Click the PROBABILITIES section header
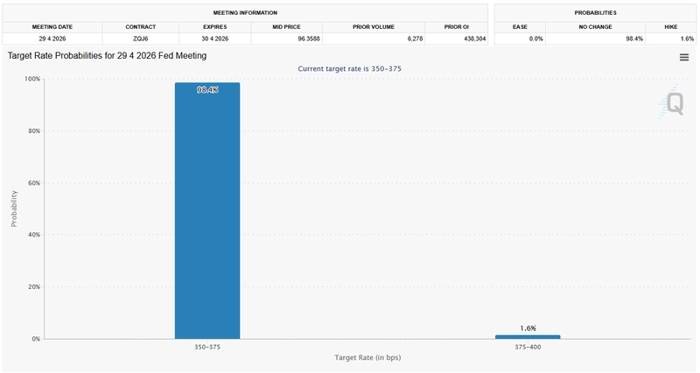Viewport: 700px width, 373px height. [595, 13]
